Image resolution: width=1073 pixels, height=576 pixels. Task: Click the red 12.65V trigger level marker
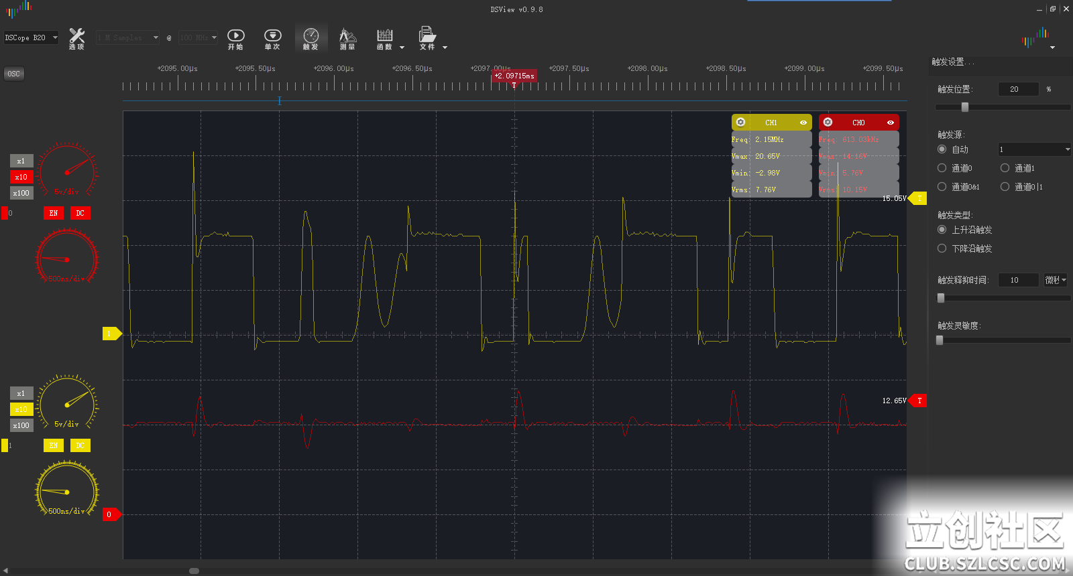click(x=917, y=401)
